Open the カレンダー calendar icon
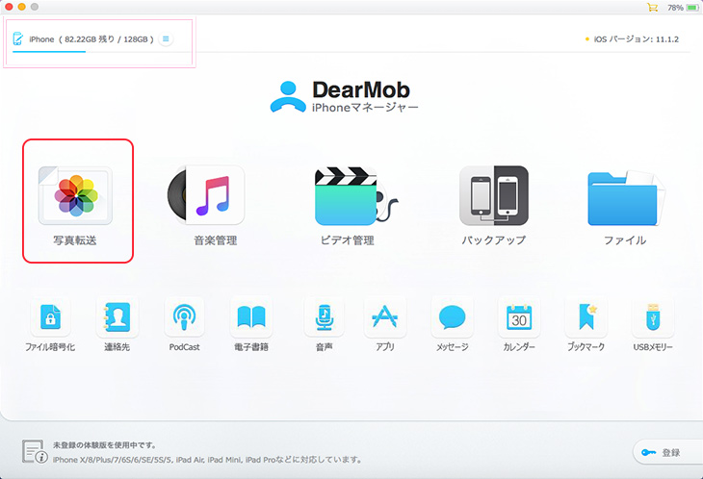Screen dimensions: 703x479 [519, 317]
